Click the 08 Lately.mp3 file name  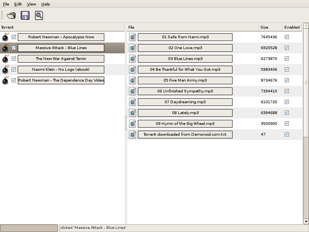[185, 113]
